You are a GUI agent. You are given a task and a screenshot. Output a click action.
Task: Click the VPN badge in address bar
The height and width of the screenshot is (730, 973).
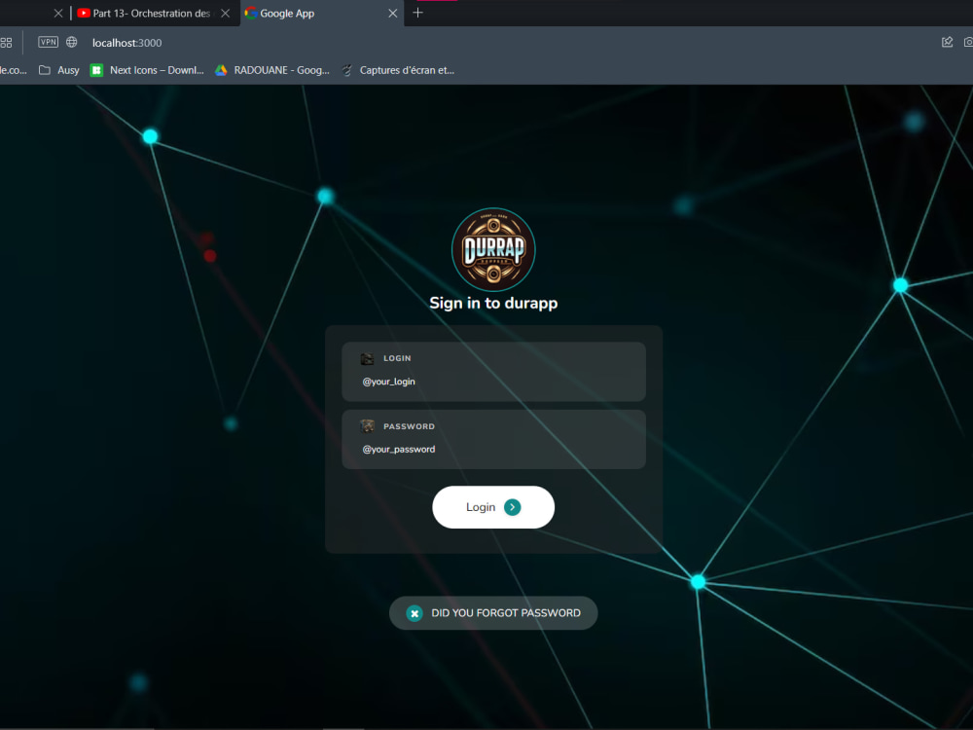click(49, 42)
